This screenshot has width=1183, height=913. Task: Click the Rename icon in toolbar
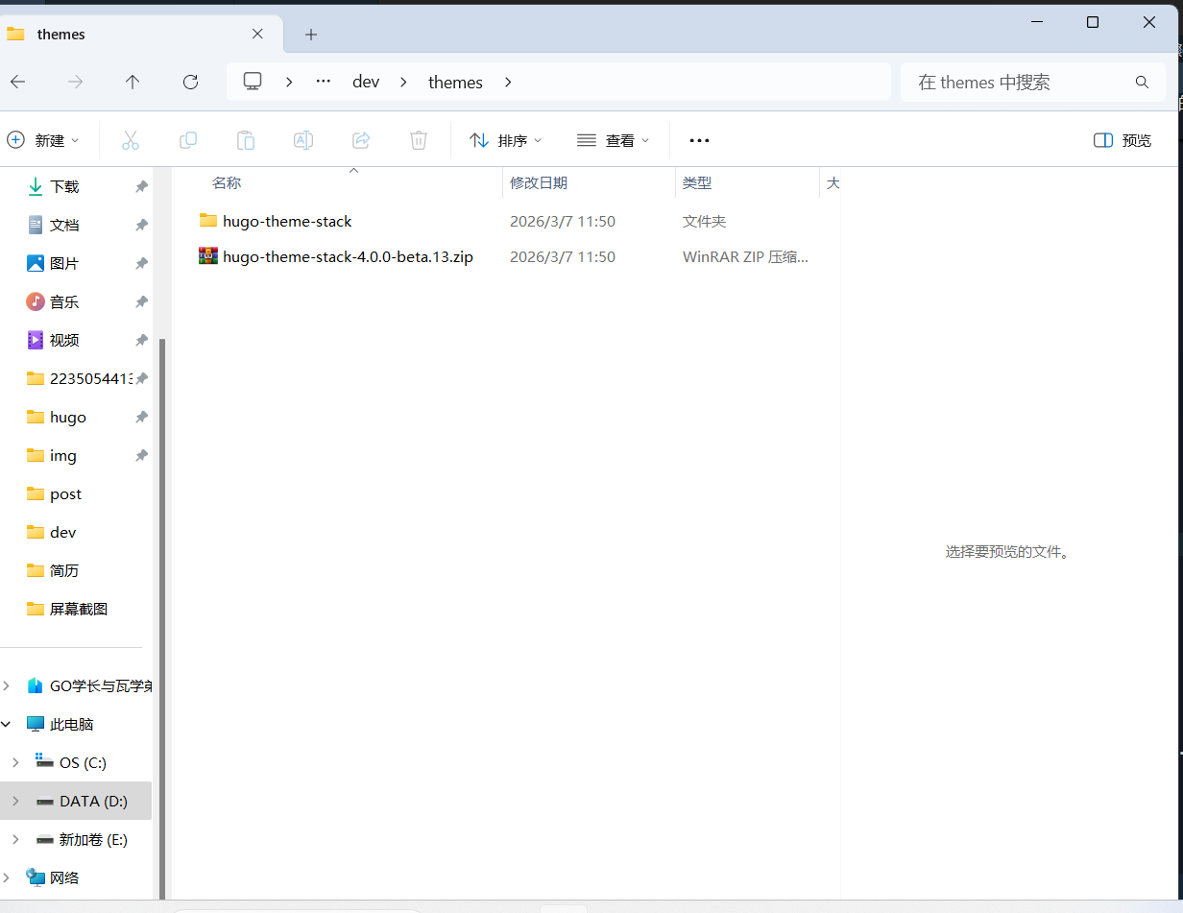[x=303, y=140]
